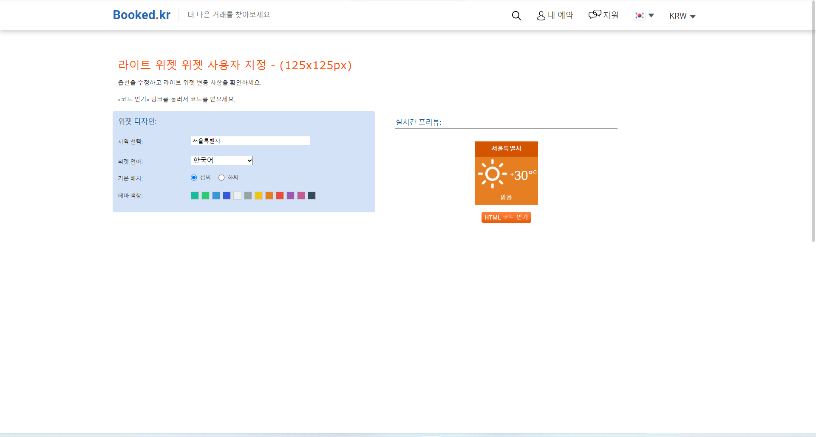
Task: Open the 위젯 언어 language dropdown
Action: click(222, 161)
